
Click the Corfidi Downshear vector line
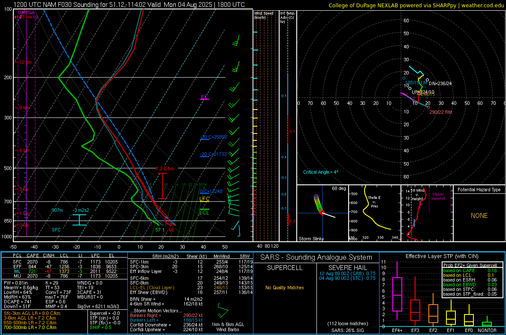(x=166, y=325)
